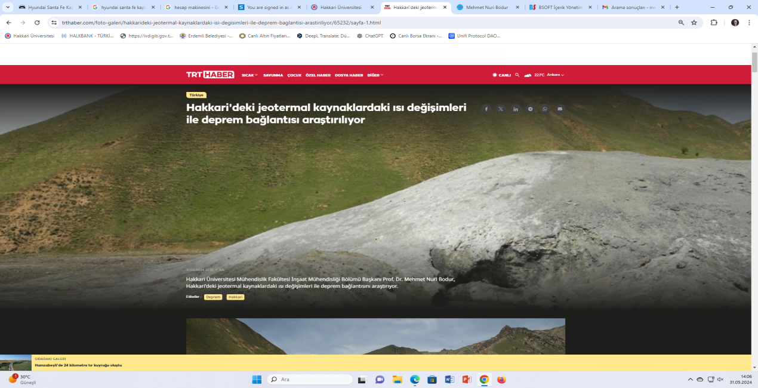Expand the SICAK dropdown menu

249,75
